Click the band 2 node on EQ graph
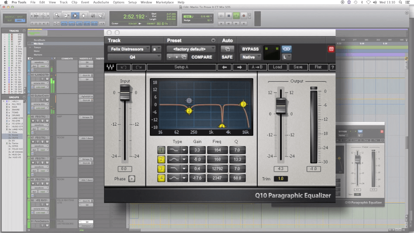This screenshot has width=414, height=233. click(x=189, y=111)
